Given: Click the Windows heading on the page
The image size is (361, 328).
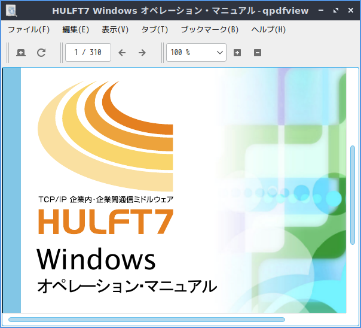Looking at the screenshot, I should [x=96, y=259].
